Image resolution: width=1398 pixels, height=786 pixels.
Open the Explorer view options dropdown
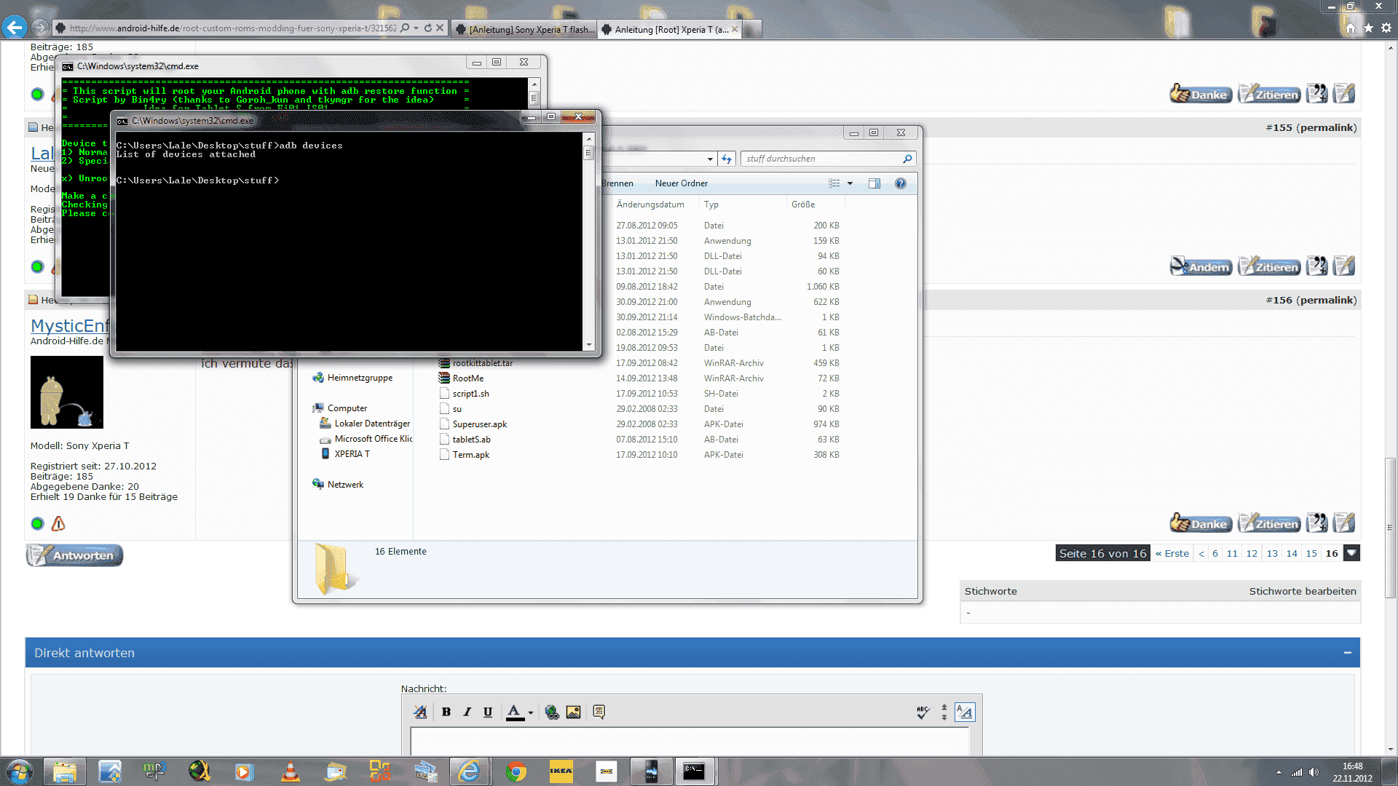pyautogui.click(x=850, y=183)
